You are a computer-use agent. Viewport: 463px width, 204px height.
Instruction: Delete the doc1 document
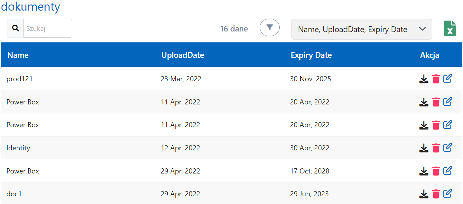pos(436,194)
